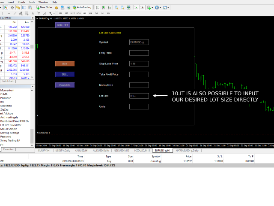The image size is (274, 206).
Task: Click the Market Watch scrollbar thumb
Action: pos(32,47)
